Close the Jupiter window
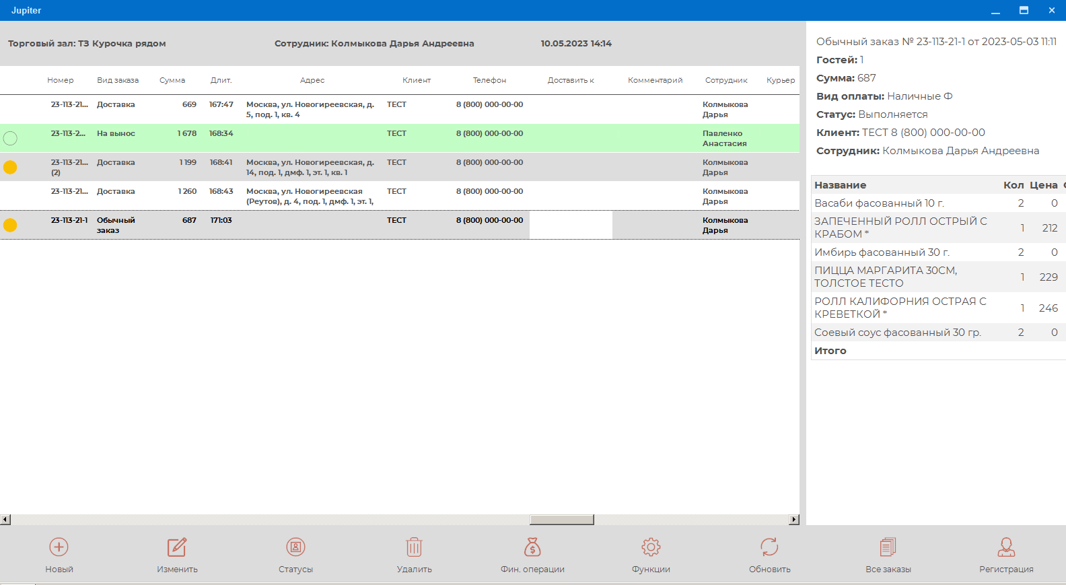This screenshot has width=1066, height=585. point(1052,10)
